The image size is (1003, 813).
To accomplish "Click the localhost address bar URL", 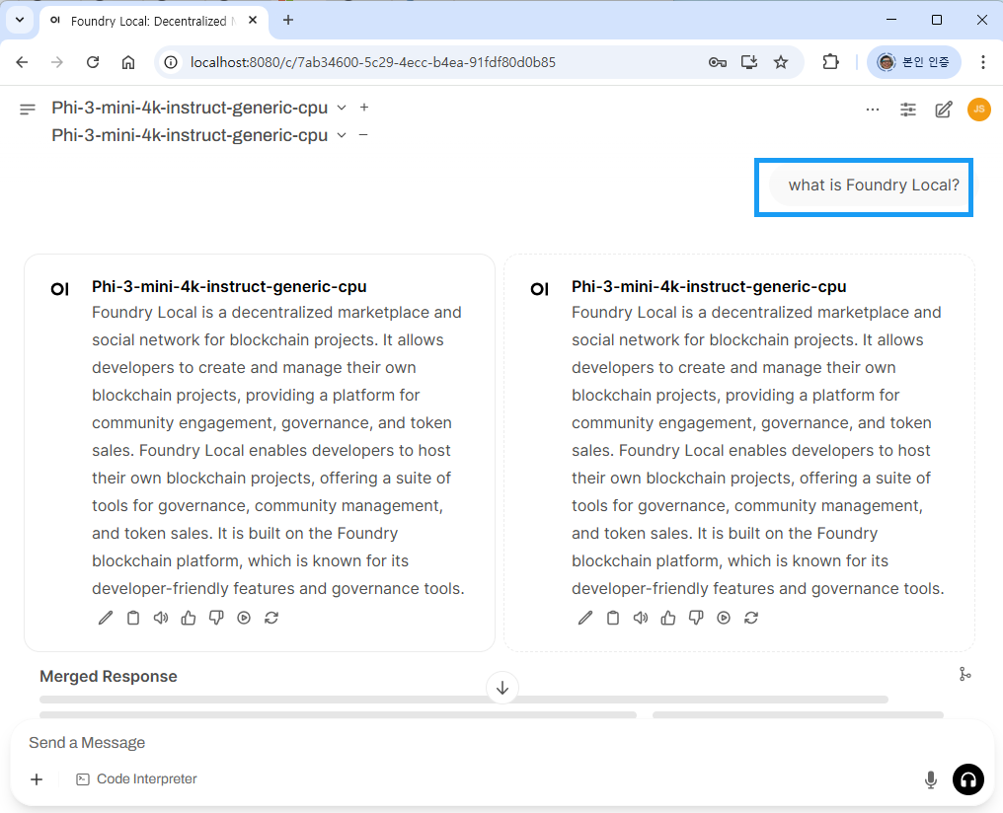I will coord(373,62).
